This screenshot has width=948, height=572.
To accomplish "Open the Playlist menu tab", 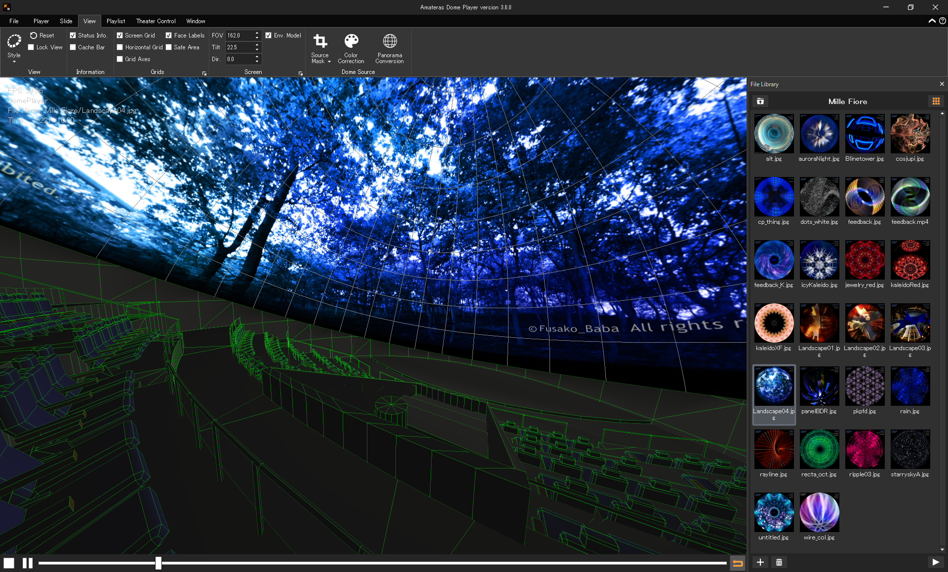I will [116, 21].
